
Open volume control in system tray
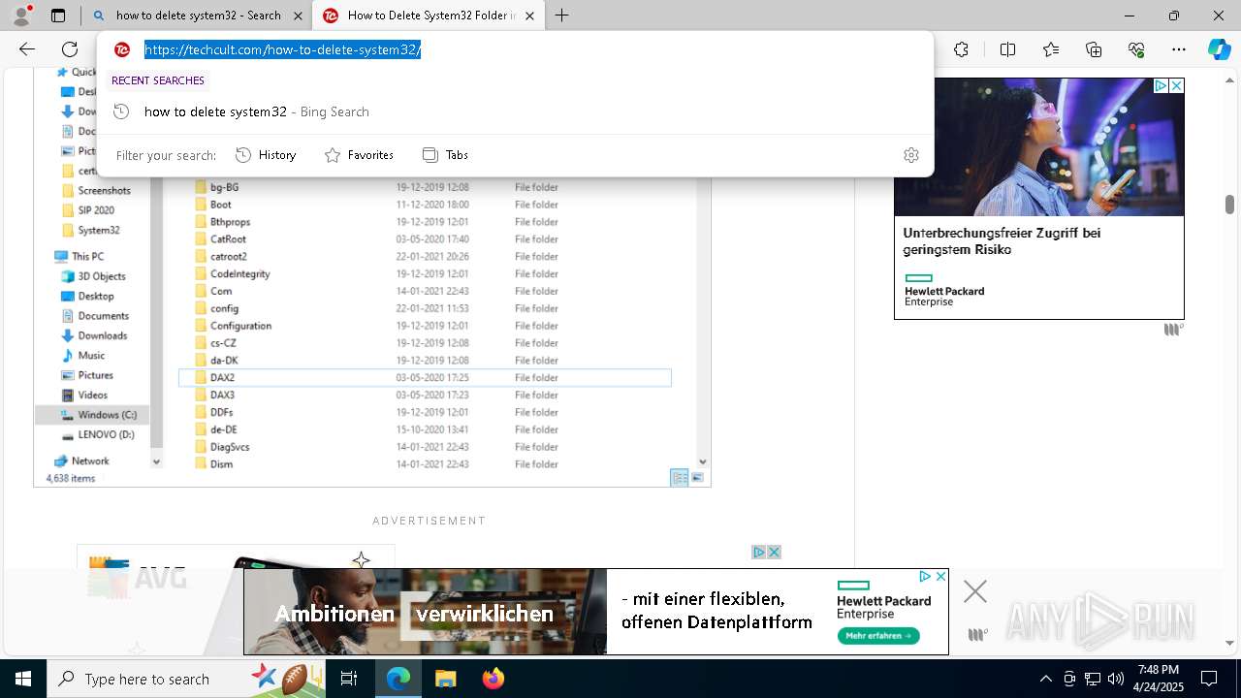tap(1116, 679)
